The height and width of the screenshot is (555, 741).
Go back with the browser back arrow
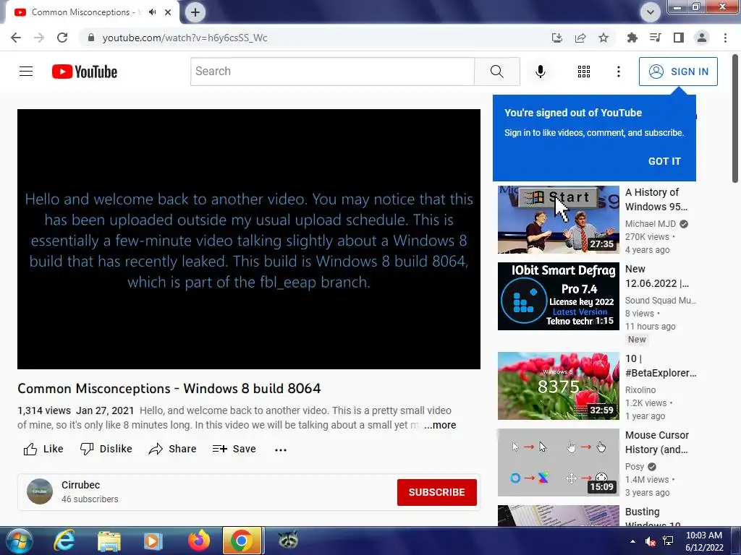(16, 38)
